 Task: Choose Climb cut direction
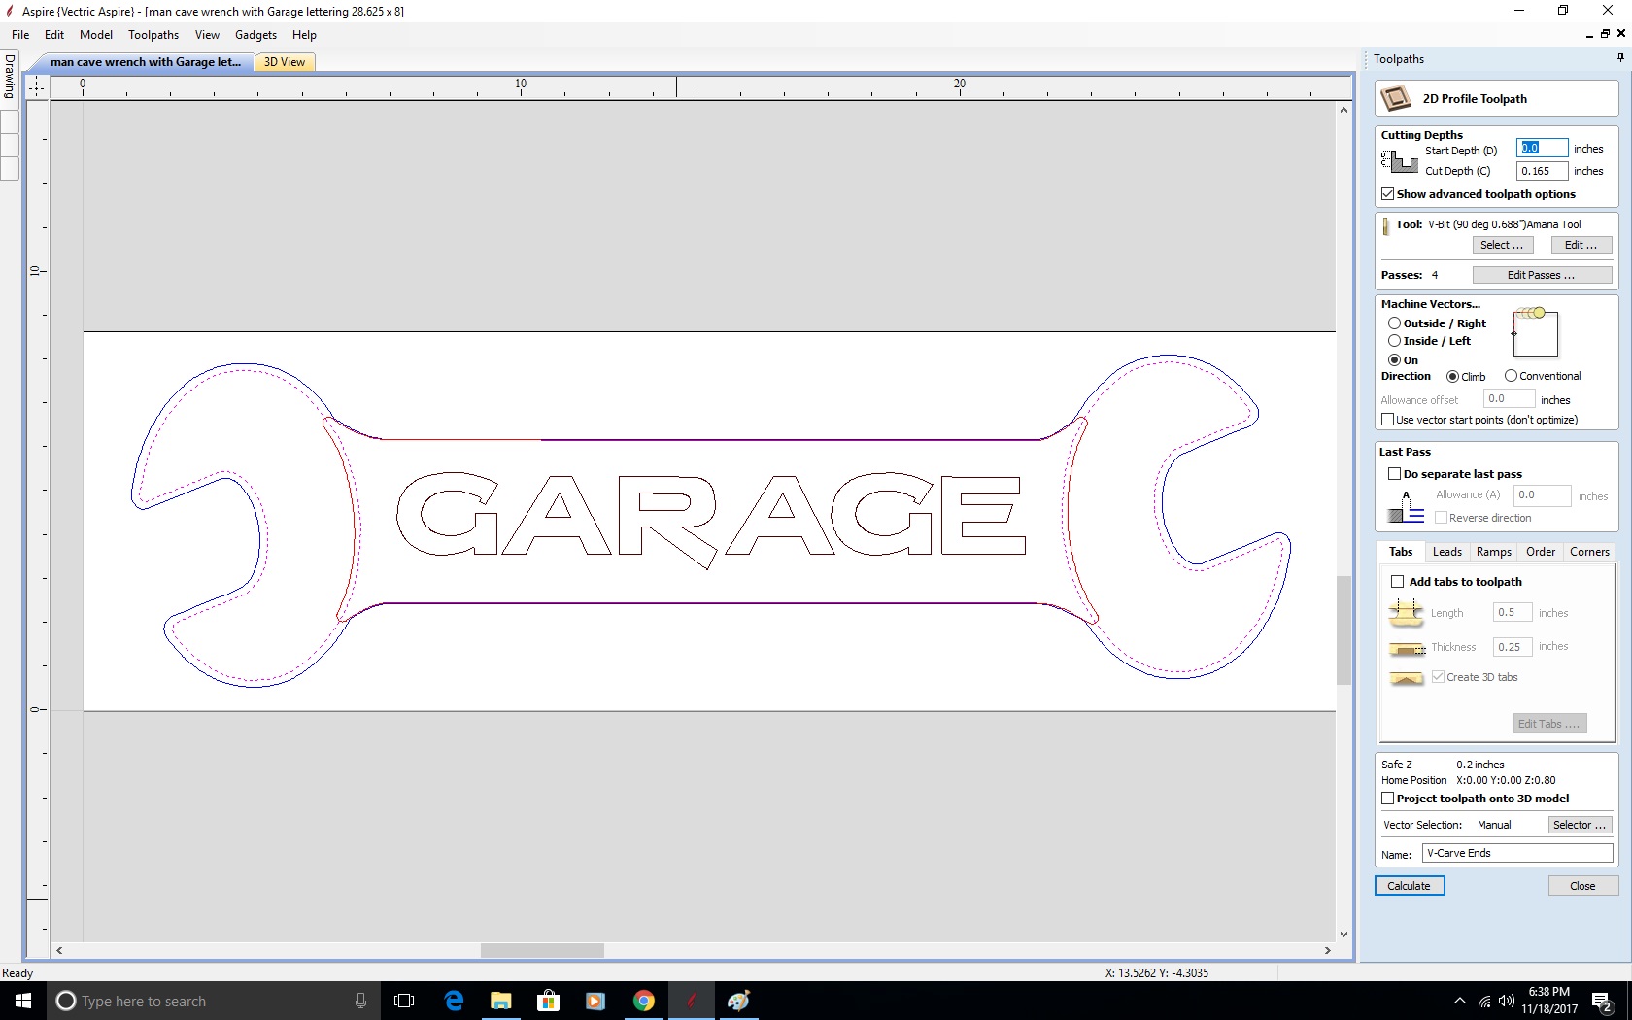[1452, 377]
